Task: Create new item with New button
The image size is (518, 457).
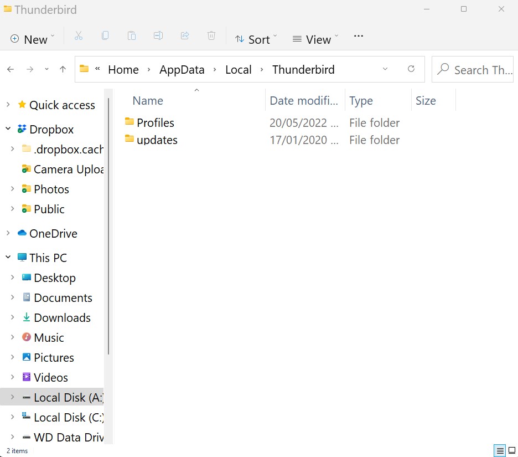Action: point(32,39)
